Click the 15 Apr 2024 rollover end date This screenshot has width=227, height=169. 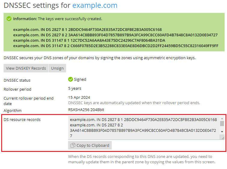pos(79,97)
